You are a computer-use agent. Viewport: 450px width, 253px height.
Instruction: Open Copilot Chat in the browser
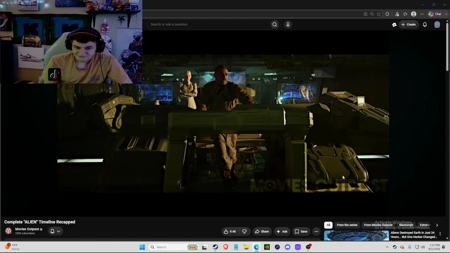(x=435, y=14)
